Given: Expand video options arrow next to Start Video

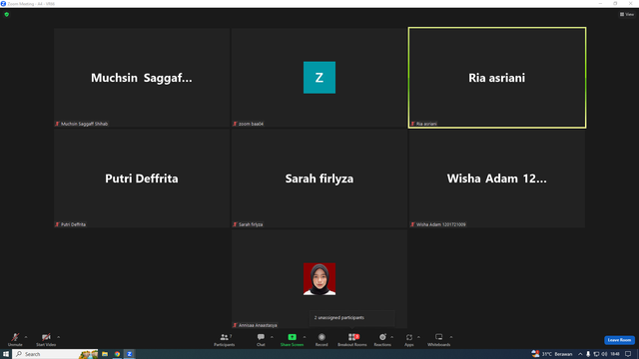Looking at the screenshot, I should pos(58,337).
